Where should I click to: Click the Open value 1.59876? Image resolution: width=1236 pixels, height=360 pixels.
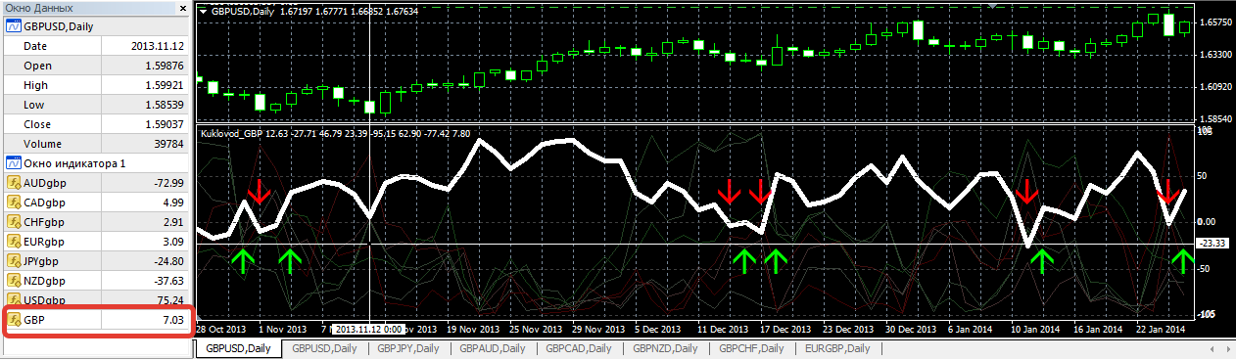point(165,66)
